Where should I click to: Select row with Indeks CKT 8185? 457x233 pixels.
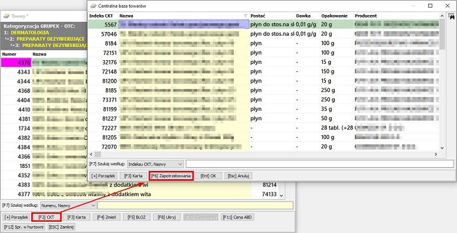(264, 90)
